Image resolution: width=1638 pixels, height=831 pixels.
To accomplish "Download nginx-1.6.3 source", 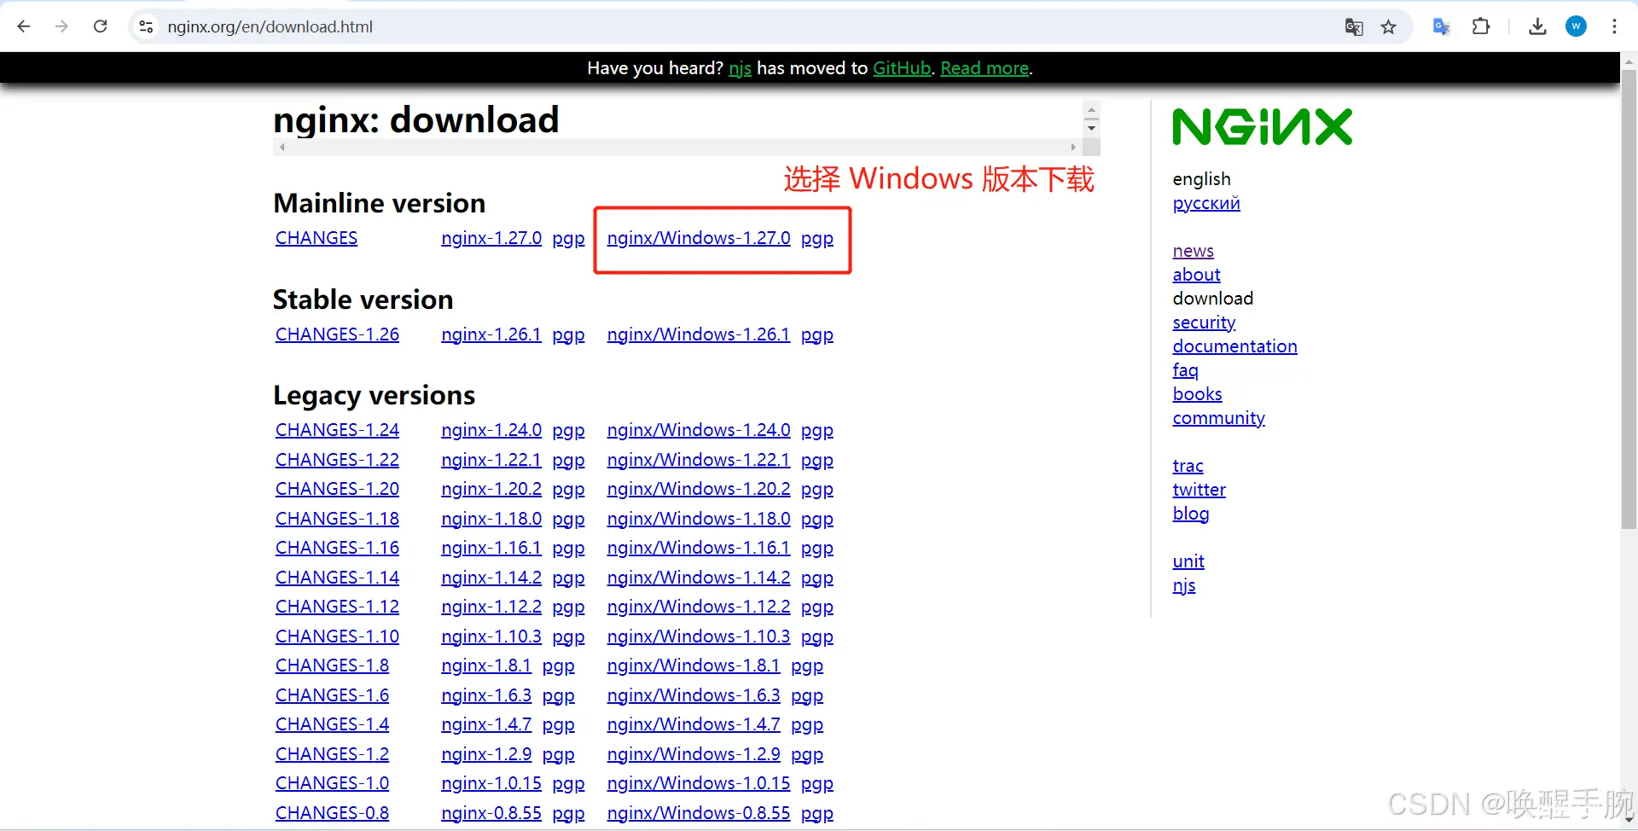I will click(486, 695).
